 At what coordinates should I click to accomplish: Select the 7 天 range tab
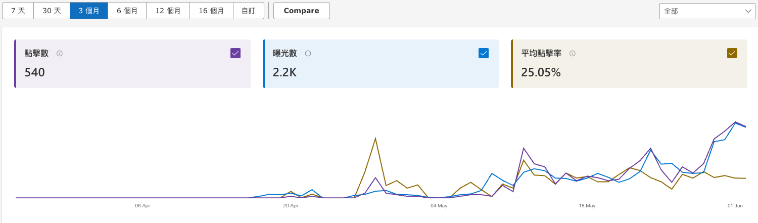(18, 11)
